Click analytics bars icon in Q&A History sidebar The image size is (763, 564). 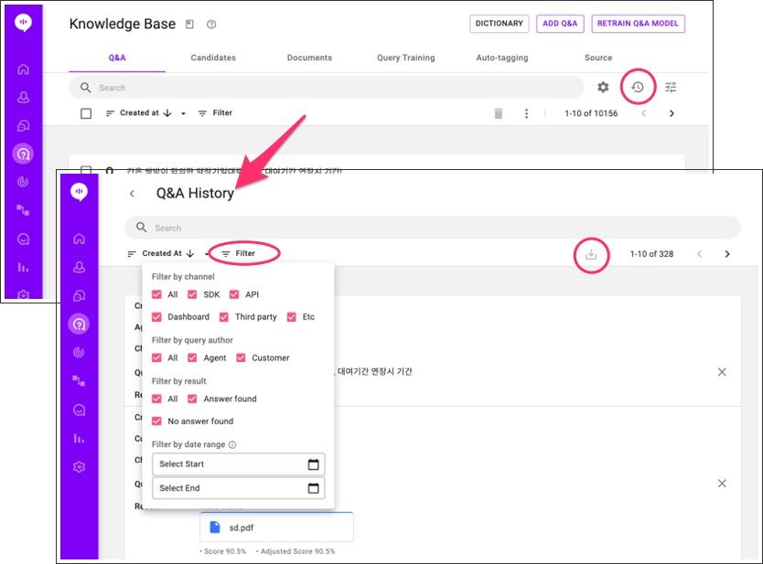[79, 438]
